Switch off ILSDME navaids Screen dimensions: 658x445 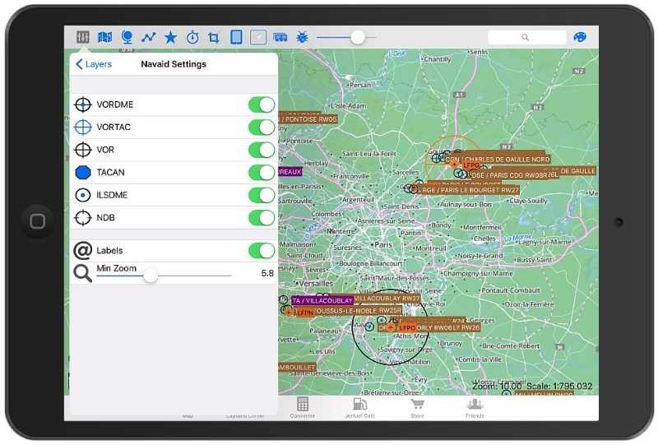pos(262,195)
